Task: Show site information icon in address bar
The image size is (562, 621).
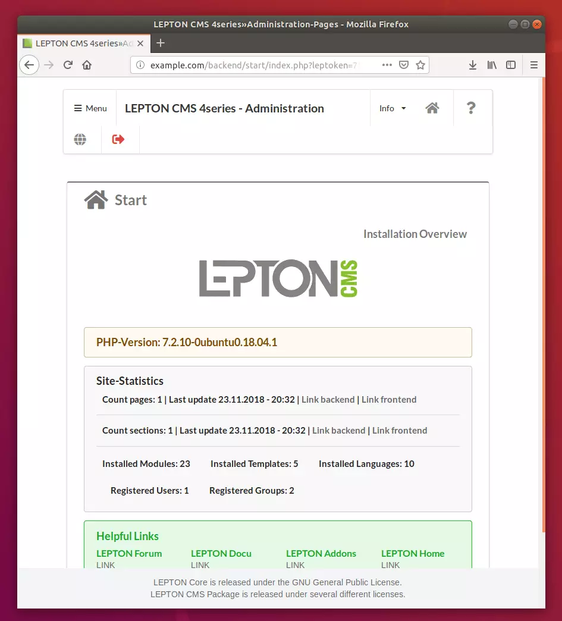Action: tap(140, 65)
